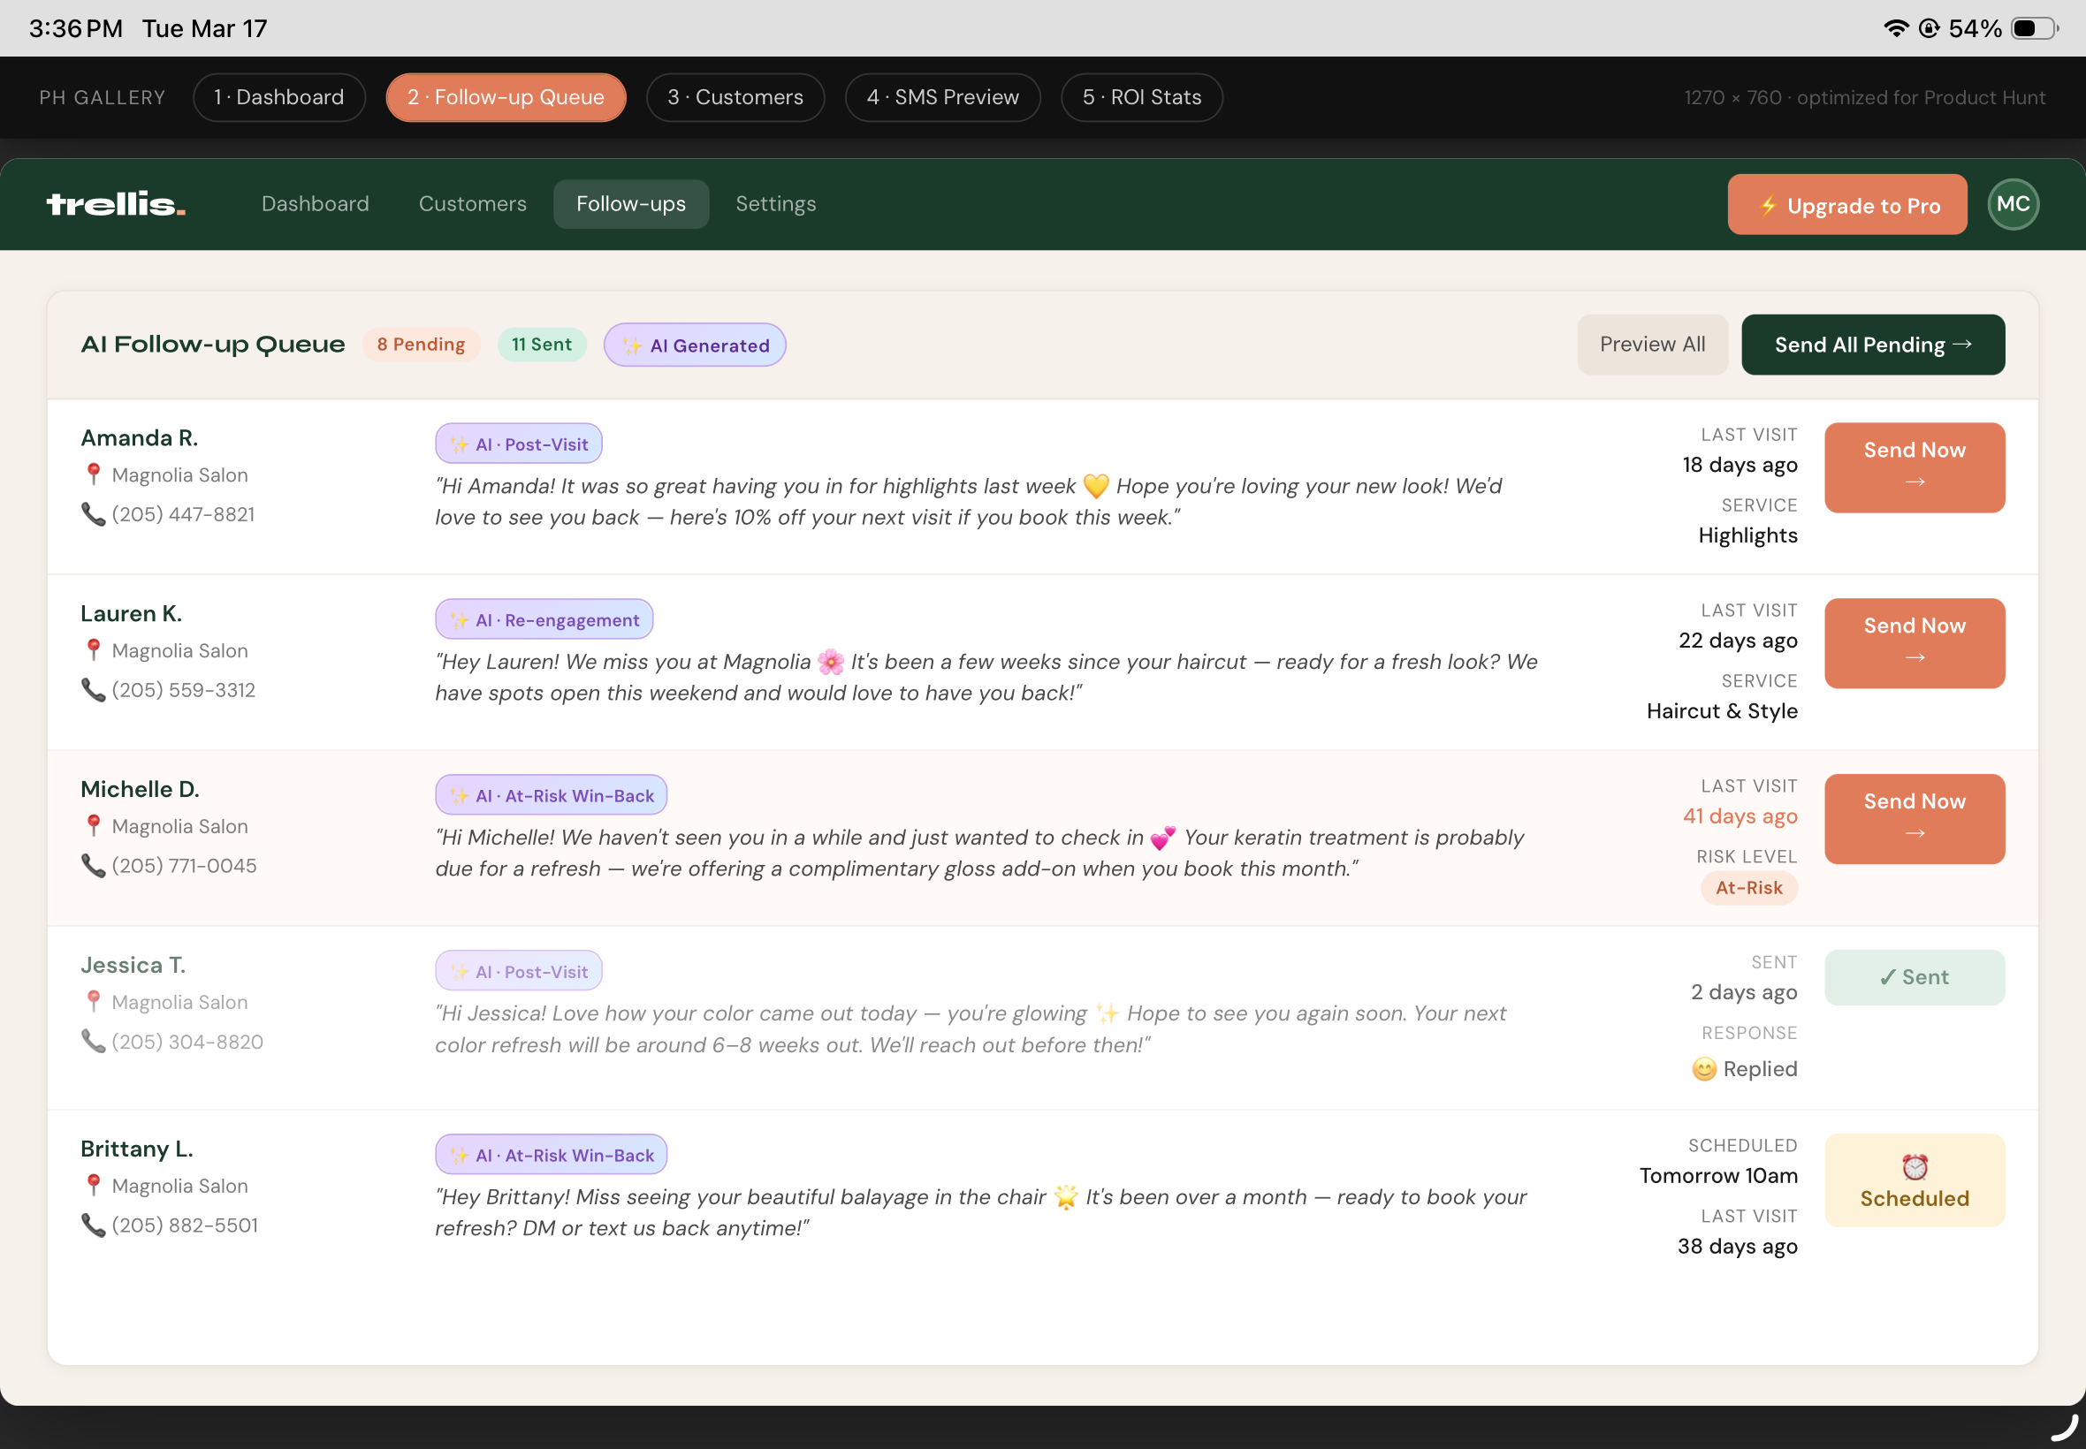Open the Customers nav tab
2086x1449 pixels.
472,204
